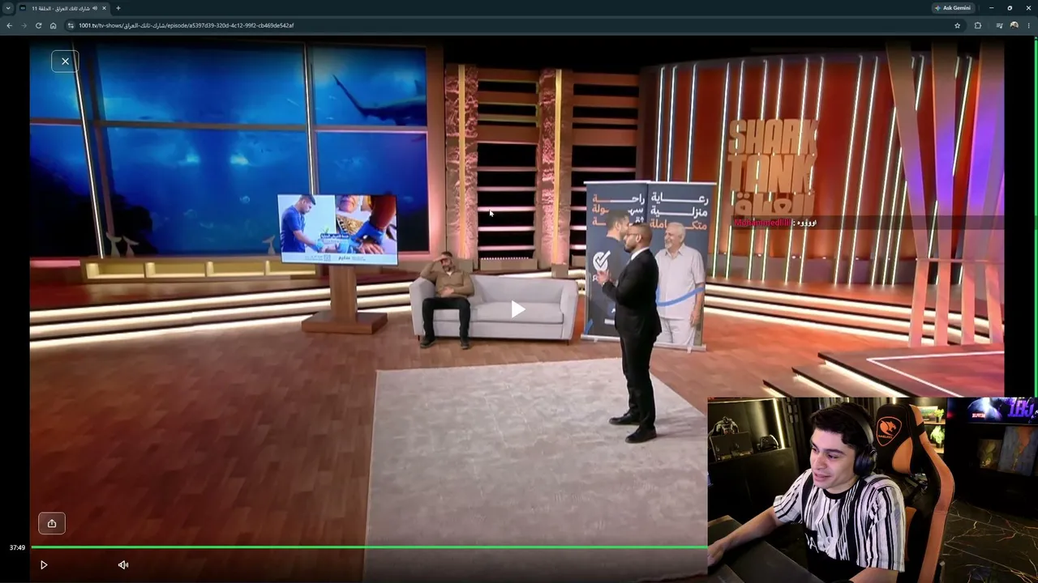Seek along the green video progress bar
The image size is (1038, 583).
pos(369,547)
